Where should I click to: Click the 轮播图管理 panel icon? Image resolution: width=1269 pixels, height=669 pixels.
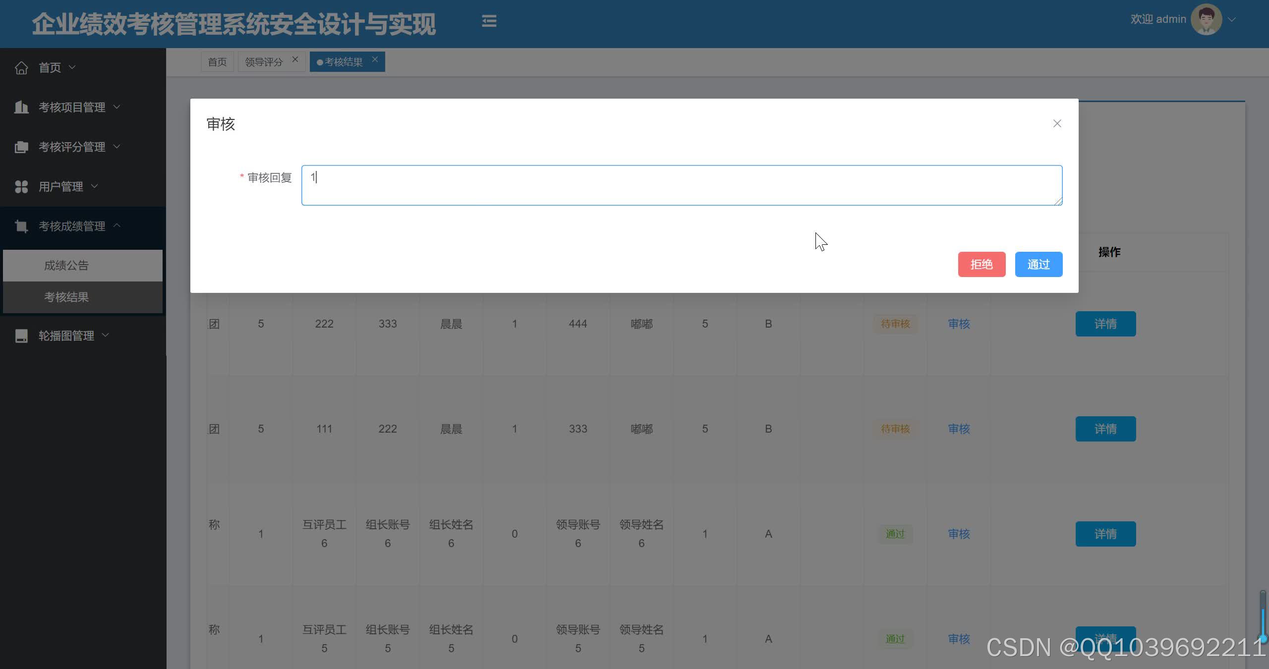(21, 336)
